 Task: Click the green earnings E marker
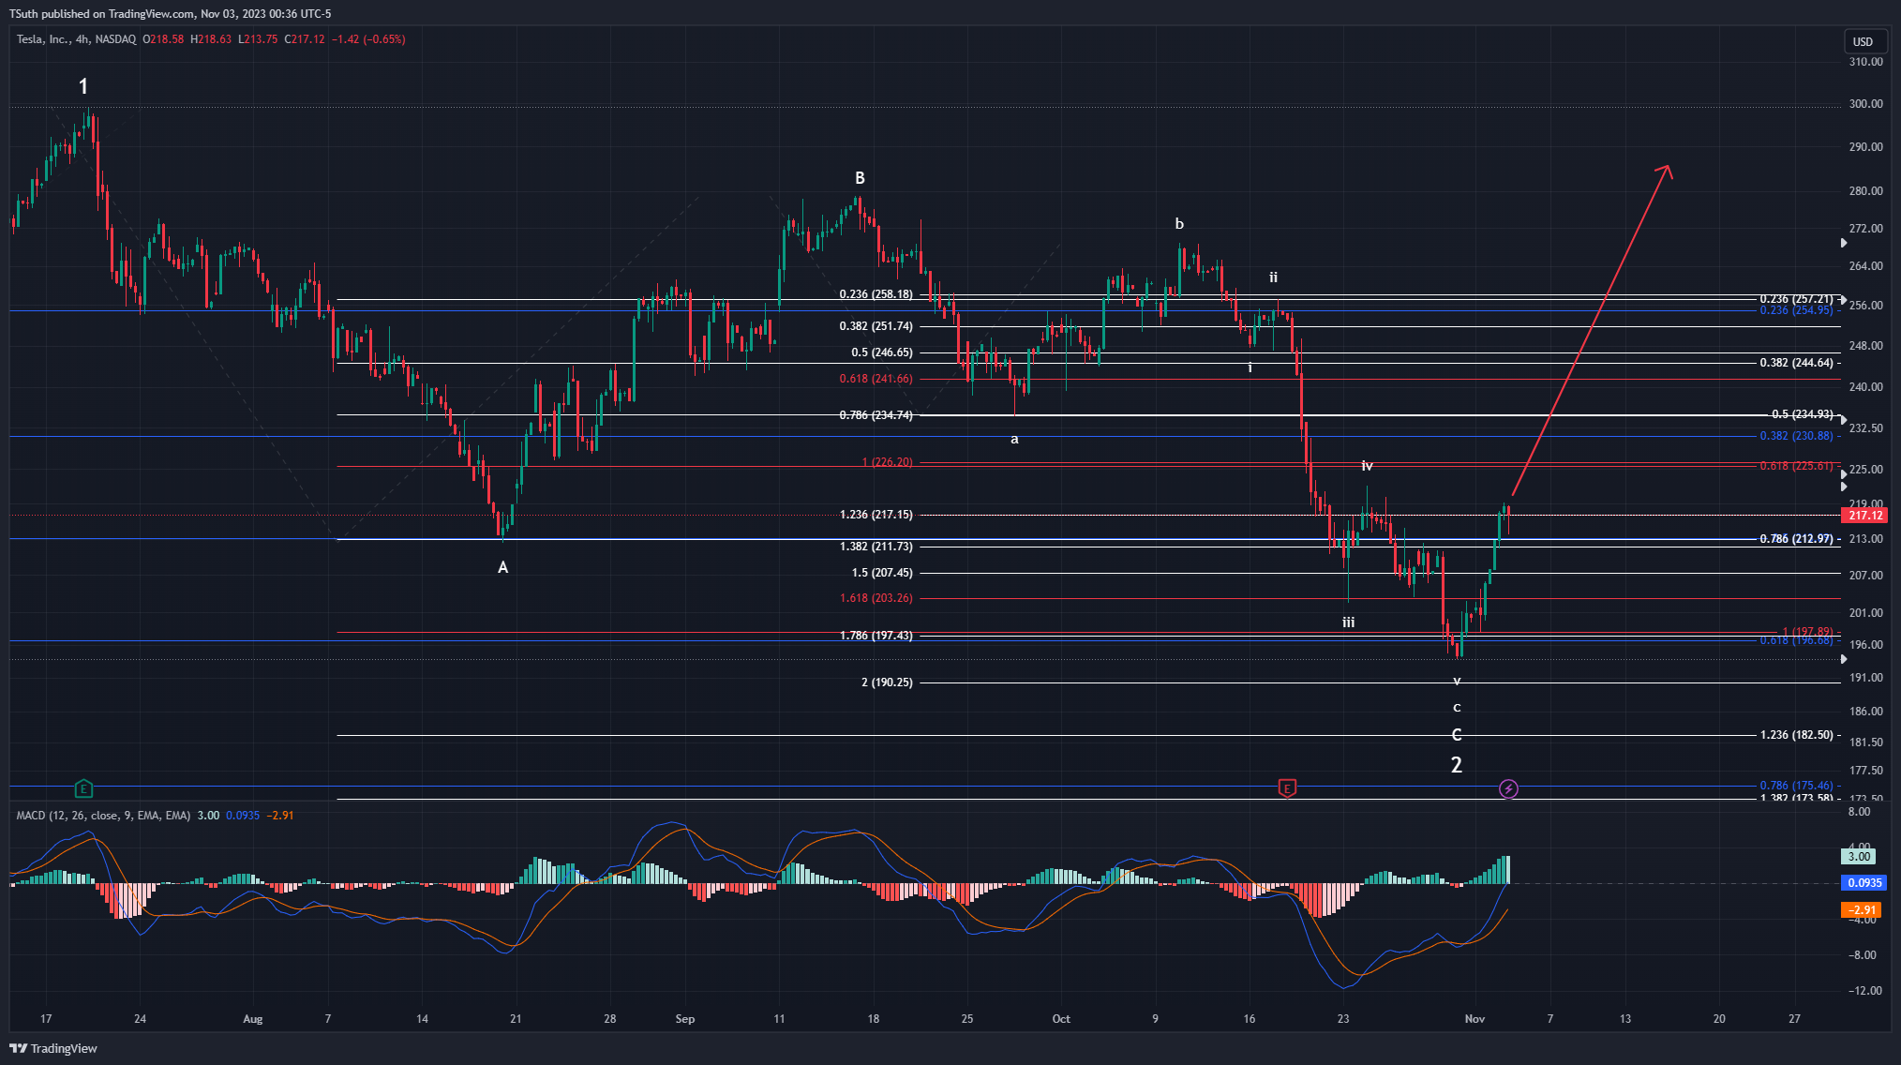(x=83, y=788)
